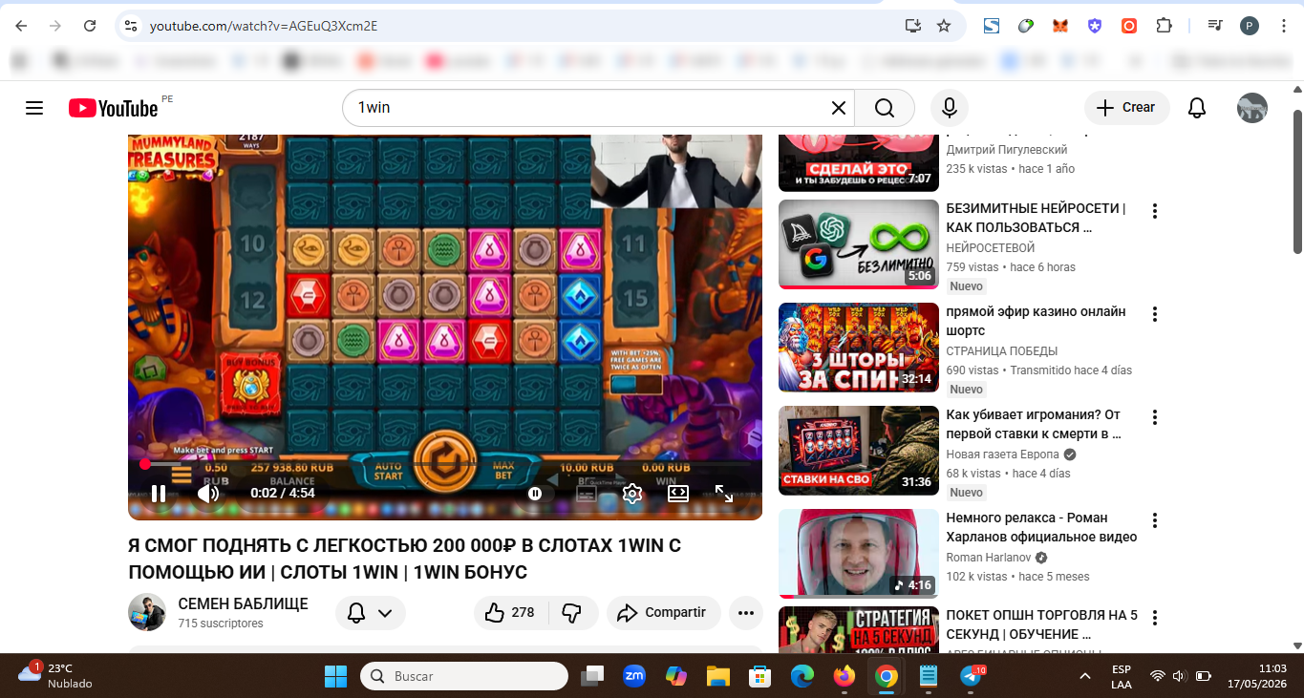Bookmark this page with the star
The height and width of the screenshot is (698, 1304).
click(944, 26)
